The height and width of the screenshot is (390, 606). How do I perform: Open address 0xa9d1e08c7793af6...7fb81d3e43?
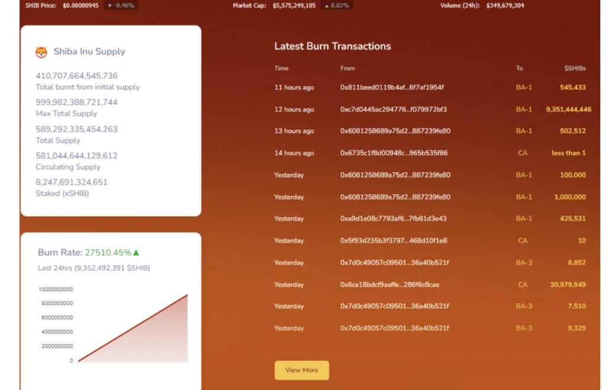(394, 218)
